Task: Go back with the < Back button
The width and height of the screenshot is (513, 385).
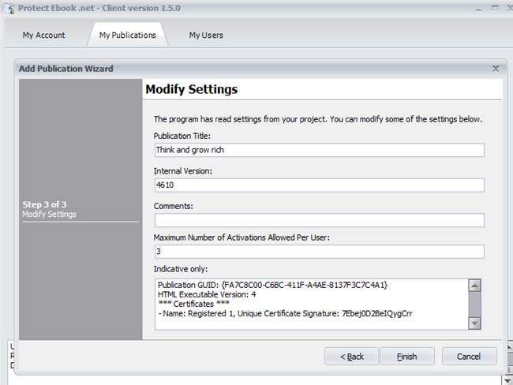Action: tap(352, 357)
